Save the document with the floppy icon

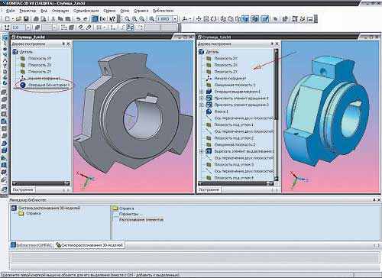point(26,19)
